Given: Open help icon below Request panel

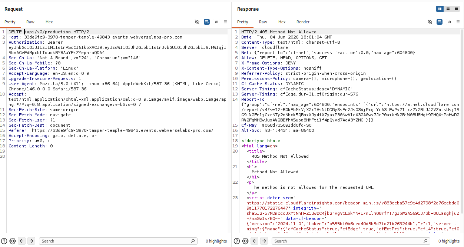Looking at the screenshot, I should tap(4, 241).
